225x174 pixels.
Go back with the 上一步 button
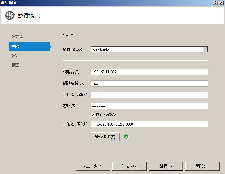(93, 166)
